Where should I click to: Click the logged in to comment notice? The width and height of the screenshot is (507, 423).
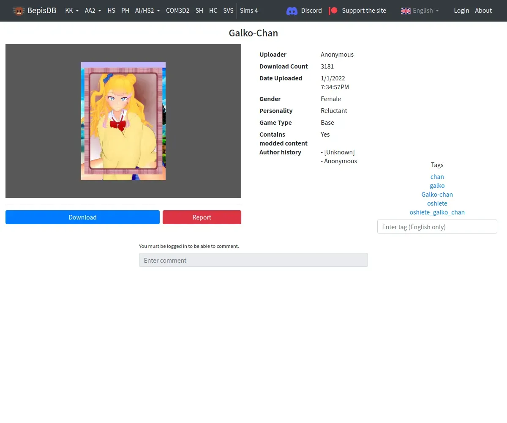(189, 246)
